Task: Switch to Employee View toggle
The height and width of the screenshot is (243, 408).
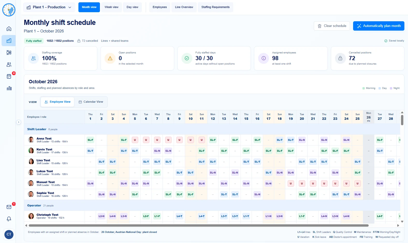Action: 57,102
